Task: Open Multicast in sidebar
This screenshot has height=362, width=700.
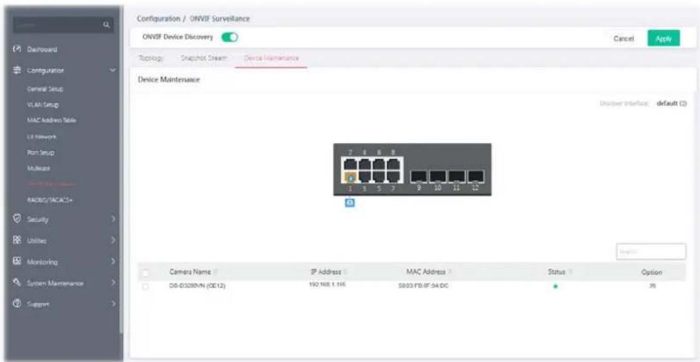Action: click(x=38, y=169)
